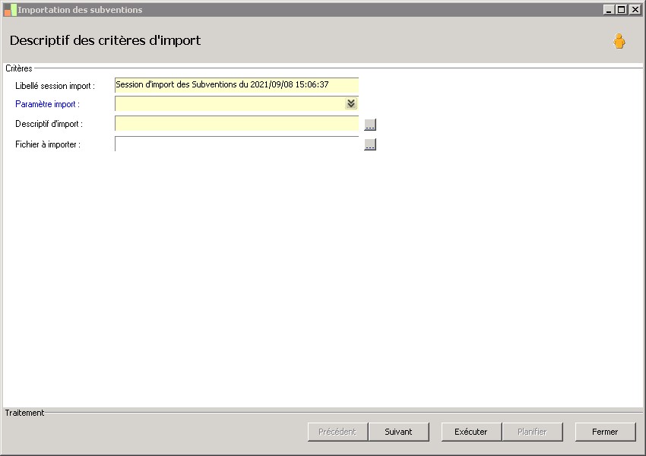The height and width of the screenshot is (456, 646).
Task: Browse button next to Descriptif d'import
Action: click(x=370, y=125)
